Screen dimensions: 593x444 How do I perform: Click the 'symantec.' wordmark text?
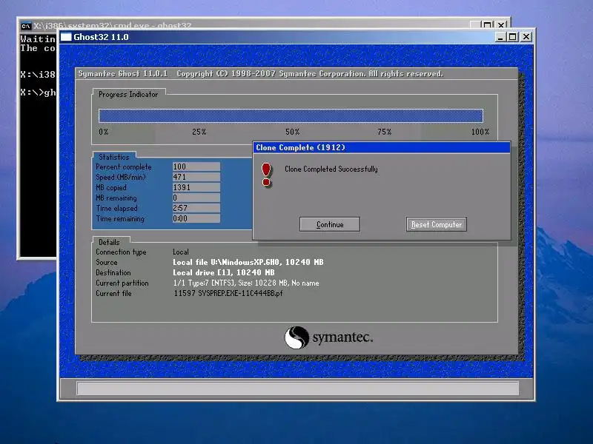(x=342, y=337)
